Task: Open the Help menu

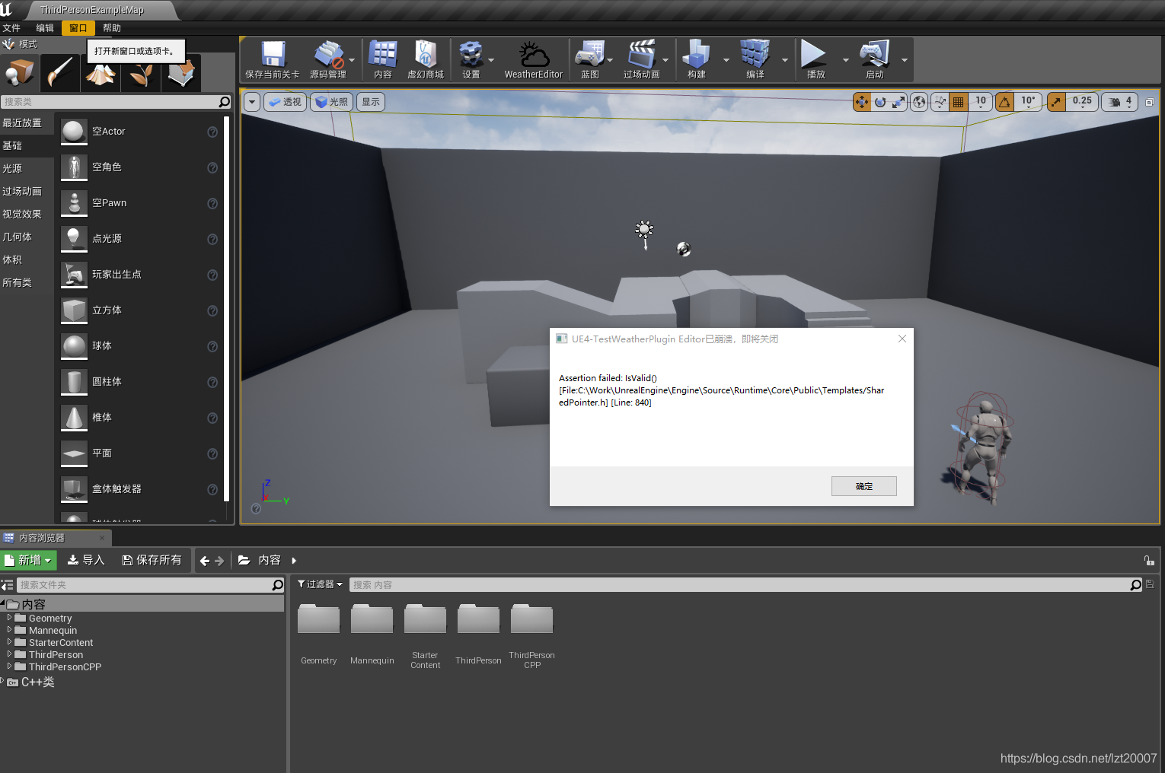Action: point(112,28)
